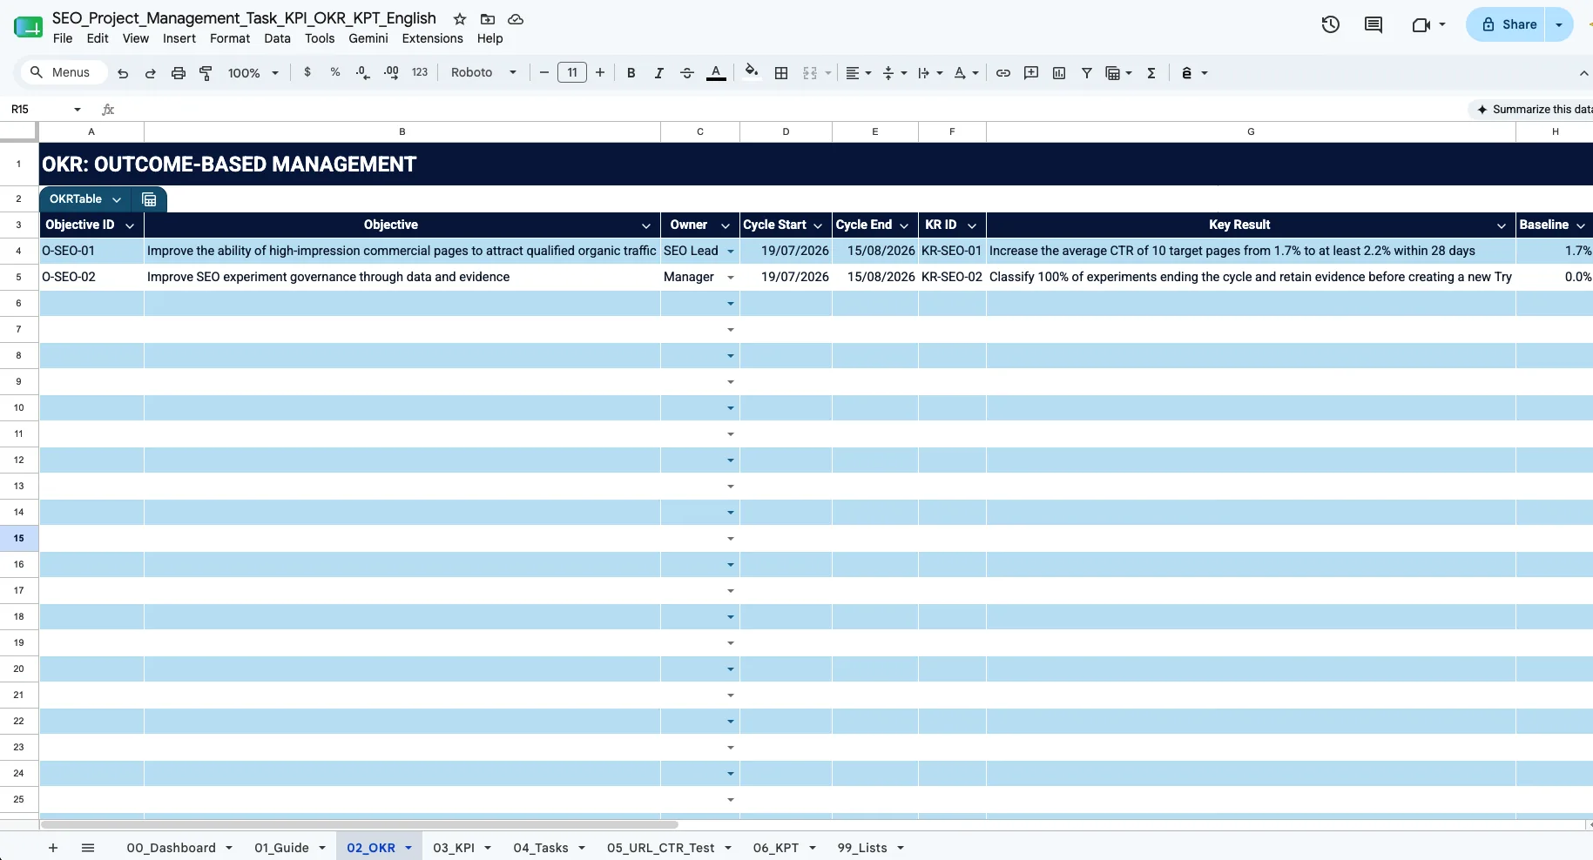Decrease the font size
Image resolution: width=1593 pixels, height=860 pixels.
pyautogui.click(x=544, y=73)
